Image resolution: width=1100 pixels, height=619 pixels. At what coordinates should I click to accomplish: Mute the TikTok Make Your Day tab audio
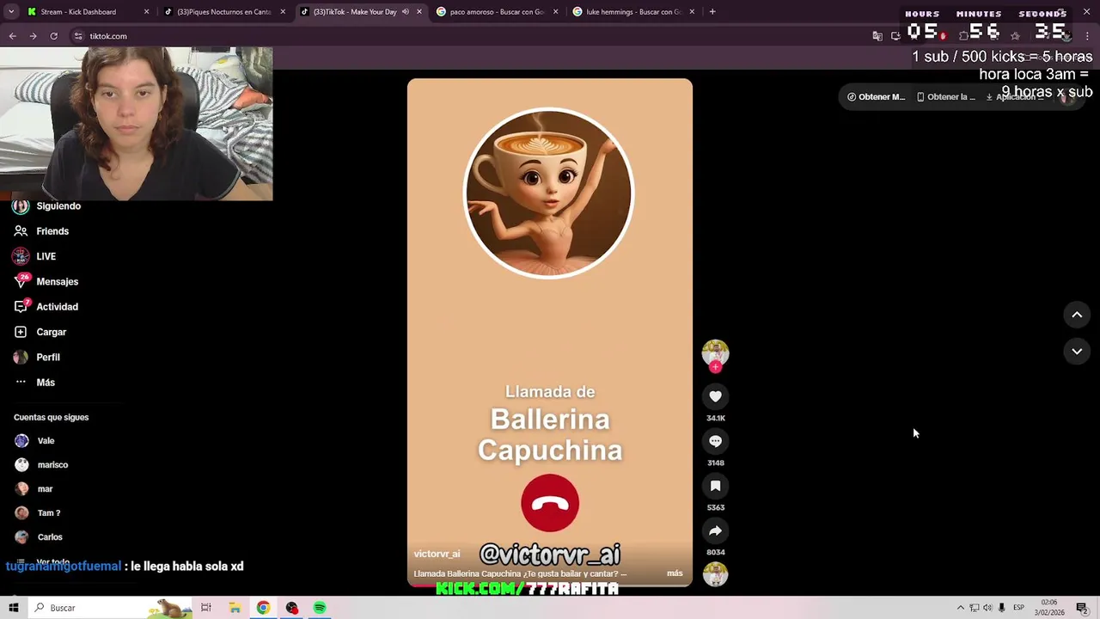(405, 12)
